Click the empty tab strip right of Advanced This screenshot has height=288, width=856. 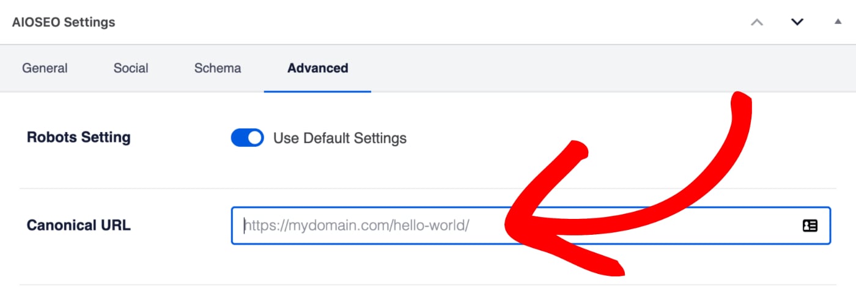point(611,68)
